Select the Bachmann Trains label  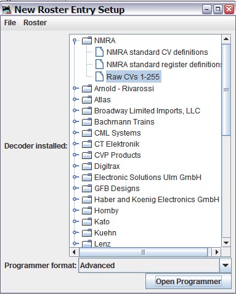[x=124, y=122]
